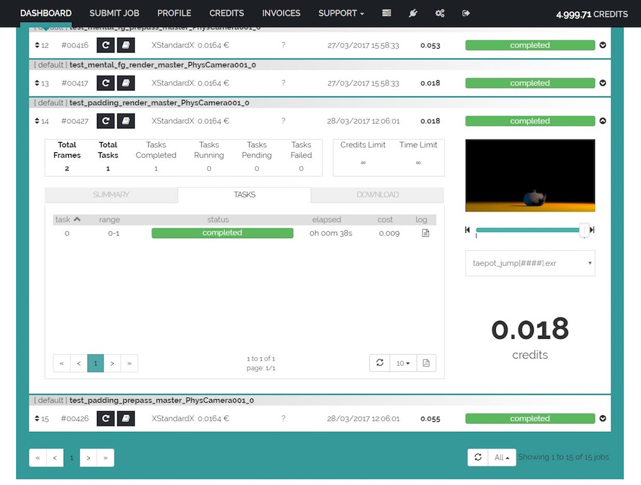Select the plugin icon in the top navigation
Screen dimensions: 641x485
[413, 13]
